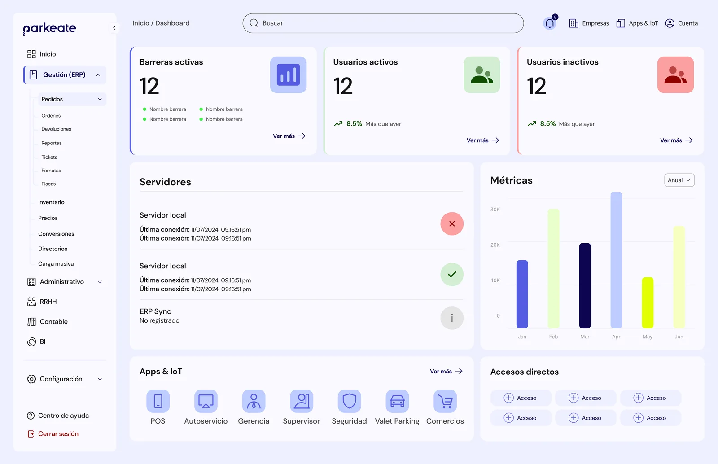Focus the Buscar search field

pos(383,23)
